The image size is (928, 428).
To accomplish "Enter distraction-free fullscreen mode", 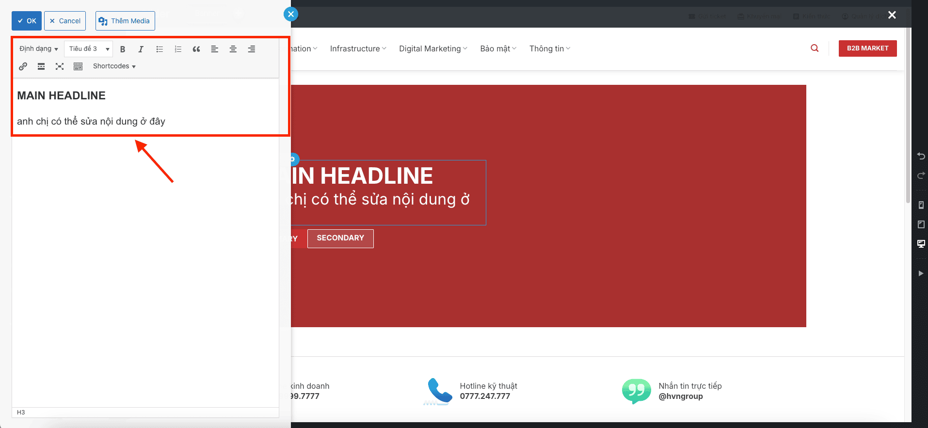I will [60, 66].
